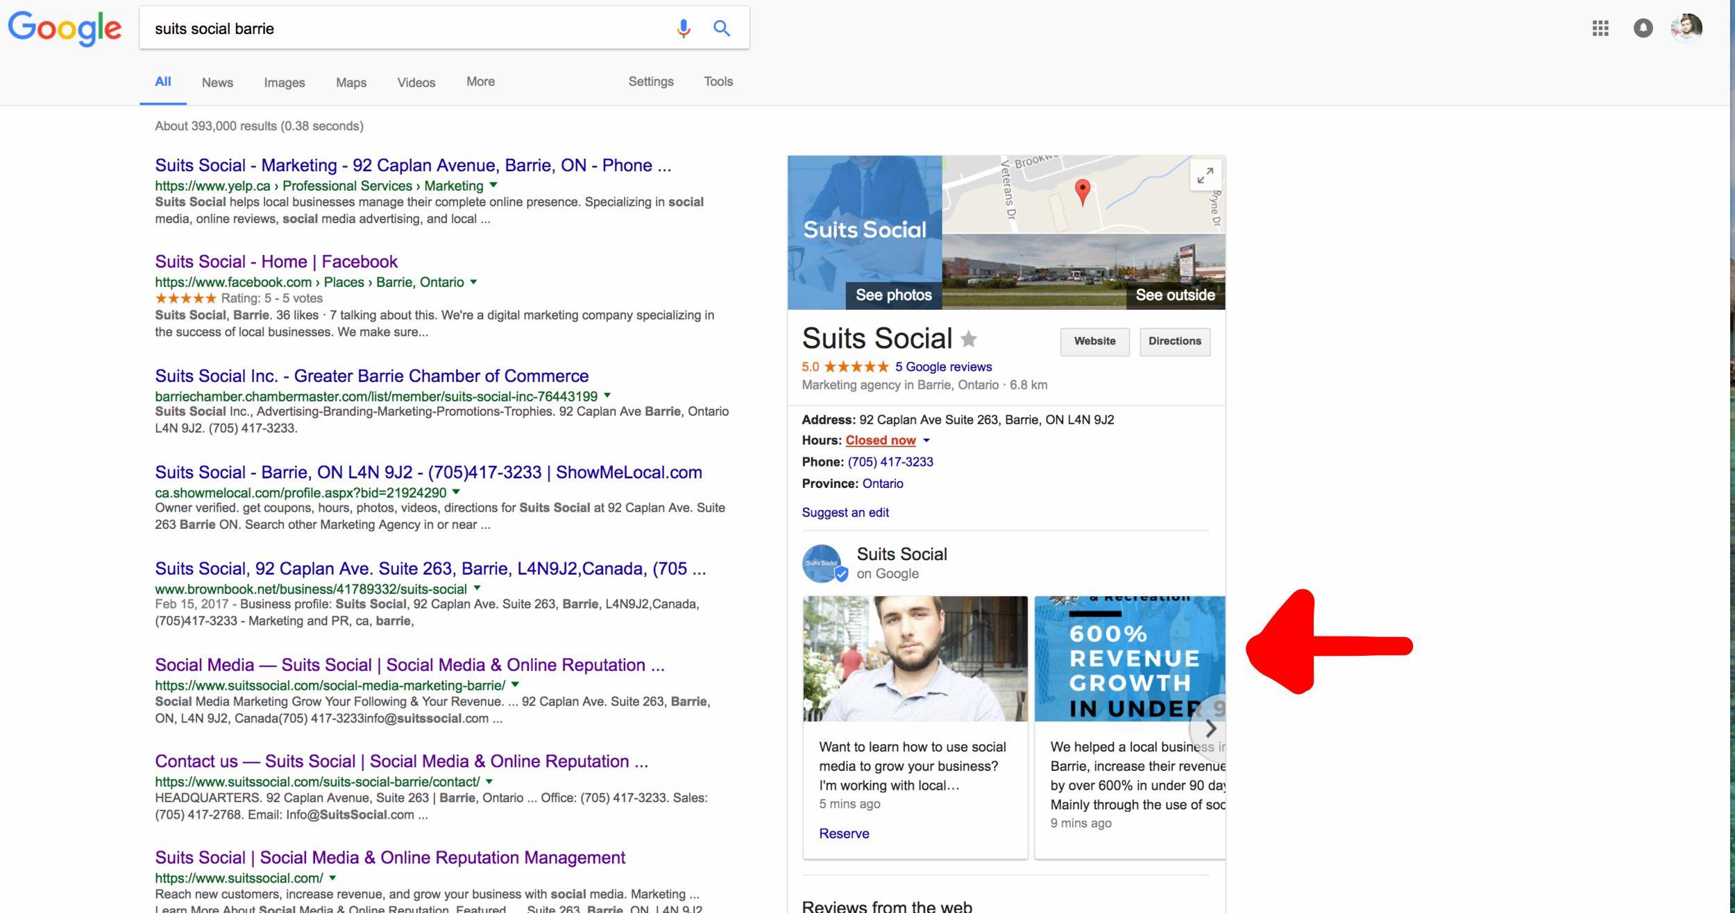Open the man portrait post image
The image size is (1735, 913).
[915, 659]
